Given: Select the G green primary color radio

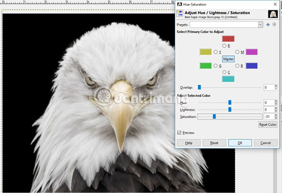Looking at the screenshot, I should pyautogui.click(x=216, y=66).
